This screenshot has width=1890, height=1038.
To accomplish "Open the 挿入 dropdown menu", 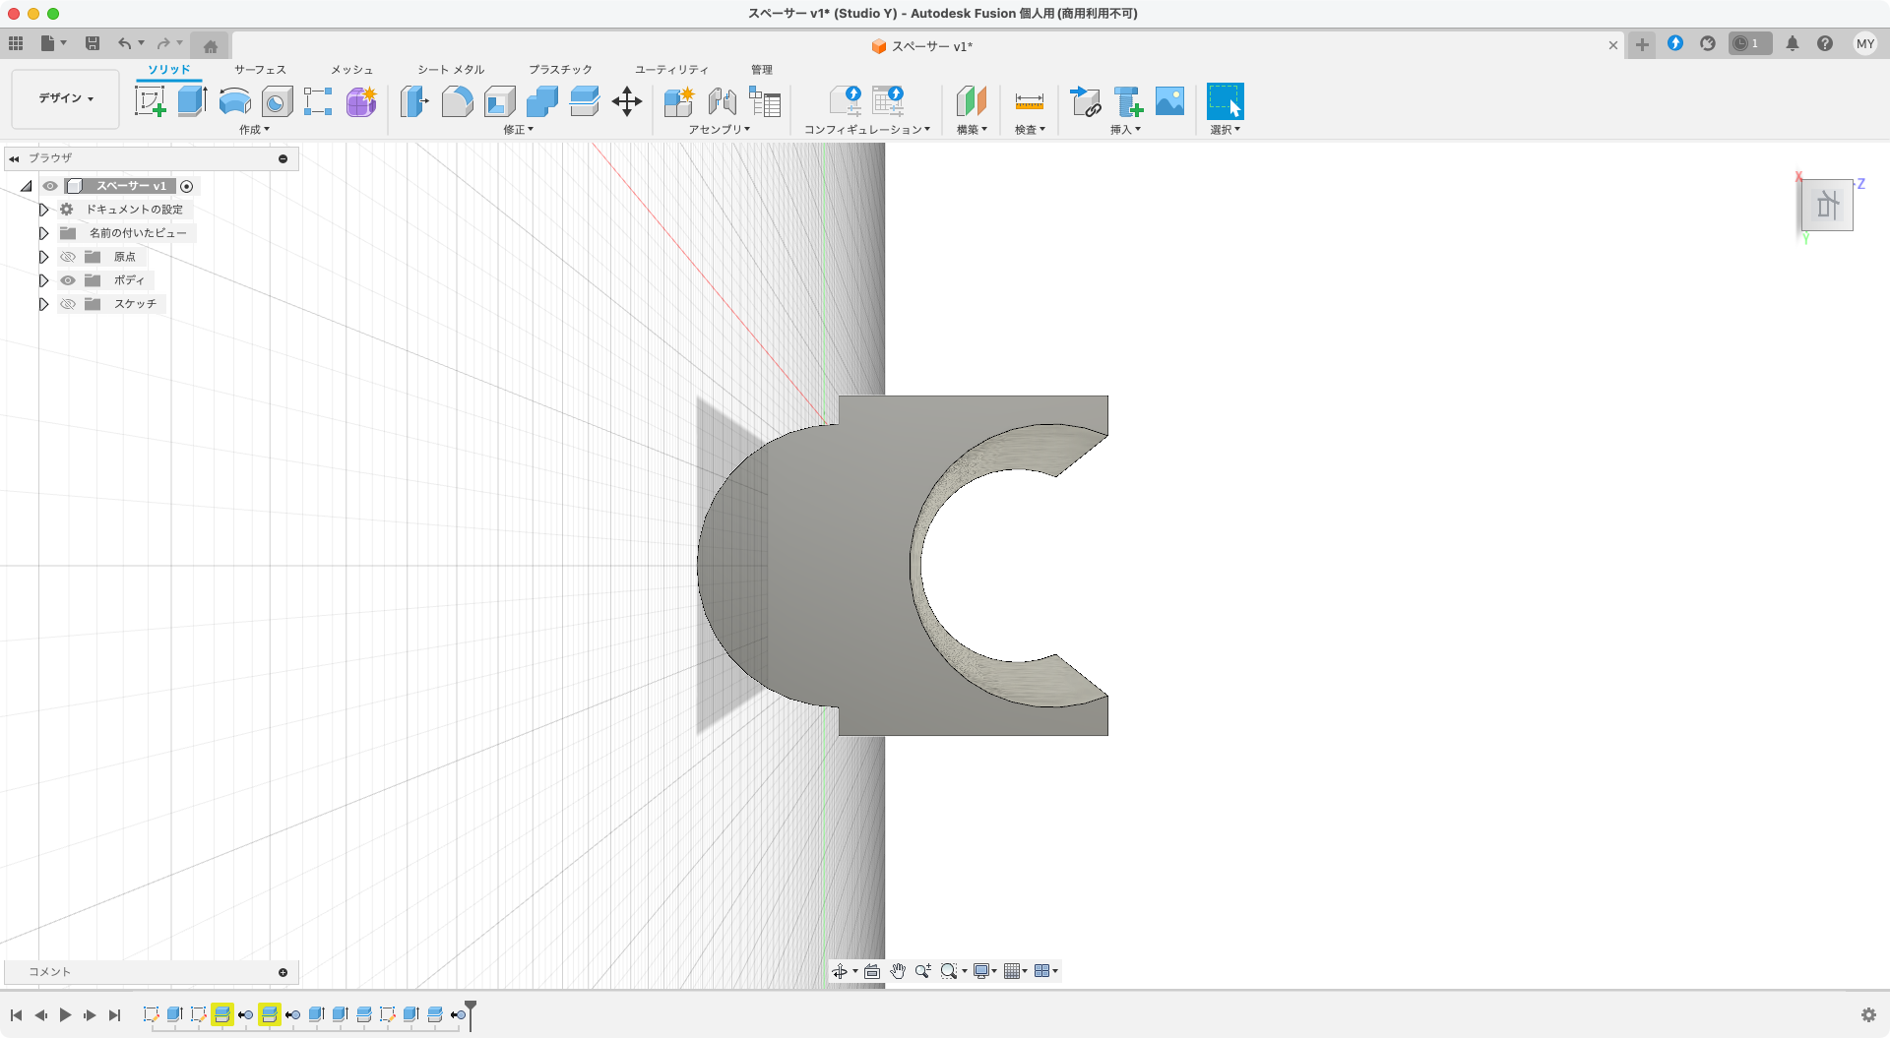I will click(x=1125, y=130).
